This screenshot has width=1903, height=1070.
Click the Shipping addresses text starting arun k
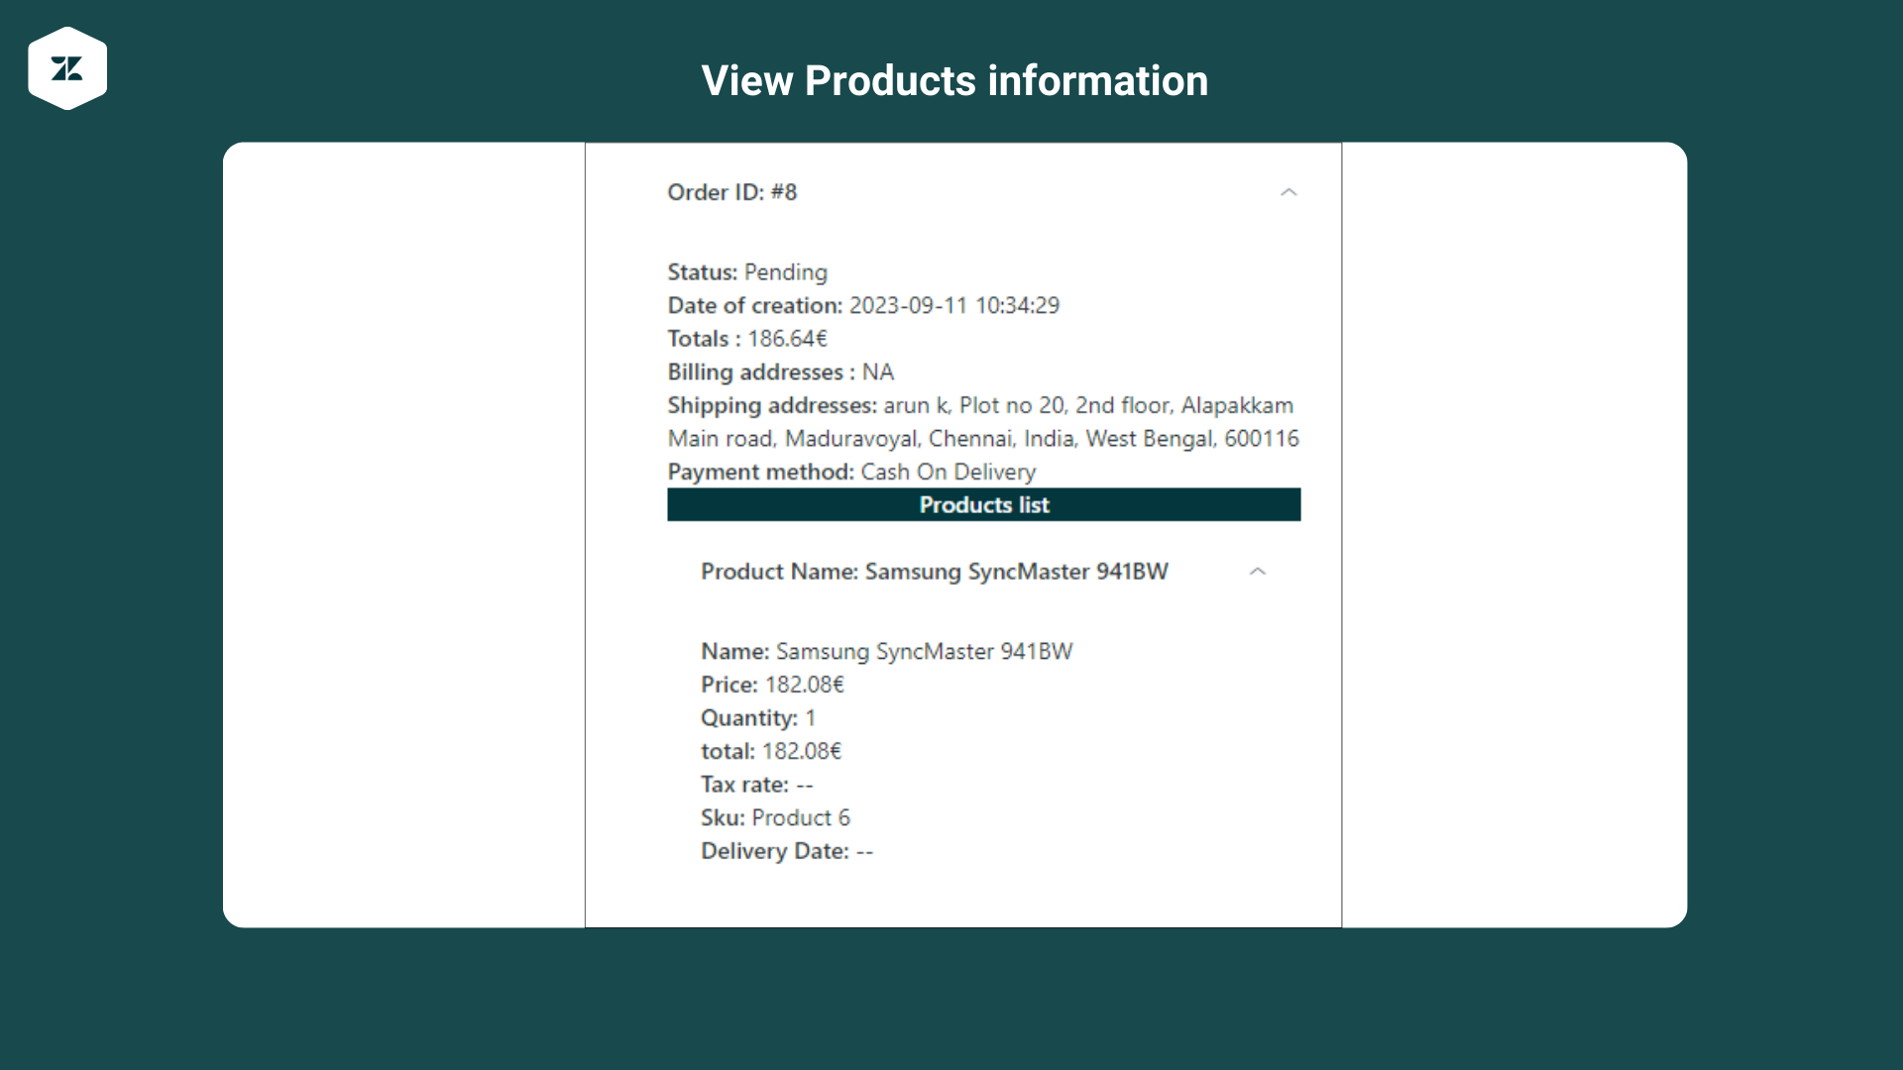click(x=983, y=422)
